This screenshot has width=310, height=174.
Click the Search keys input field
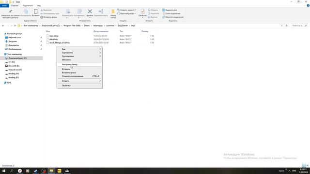299,26
